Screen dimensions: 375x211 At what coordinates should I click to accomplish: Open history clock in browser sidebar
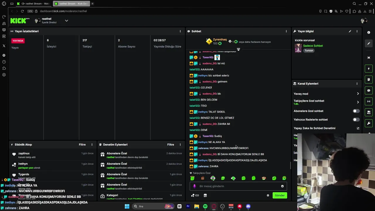[4, 62]
